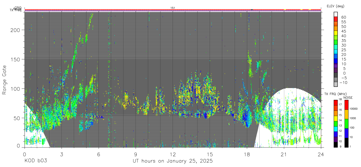Screen dimensions: 361x167
Task: Click the '40' label on the ELEV scale
Action: click(344, 36)
